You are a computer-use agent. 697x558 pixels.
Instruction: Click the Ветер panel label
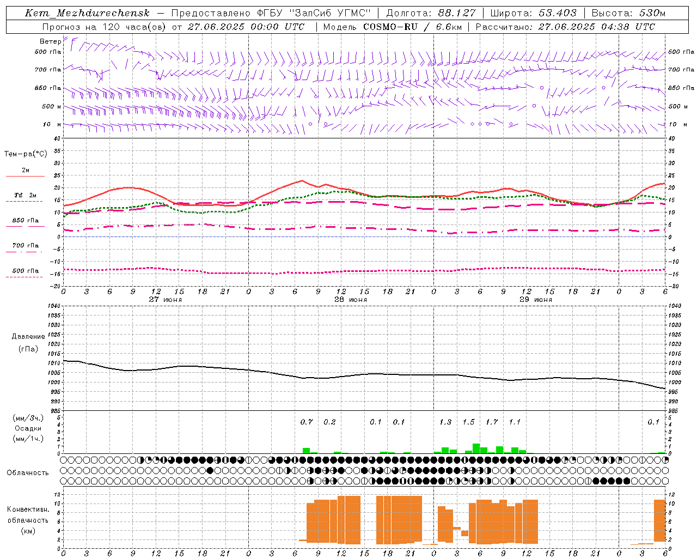[x=50, y=41]
